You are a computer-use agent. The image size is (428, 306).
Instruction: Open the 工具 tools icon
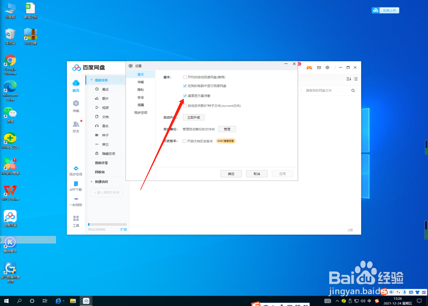(76, 221)
